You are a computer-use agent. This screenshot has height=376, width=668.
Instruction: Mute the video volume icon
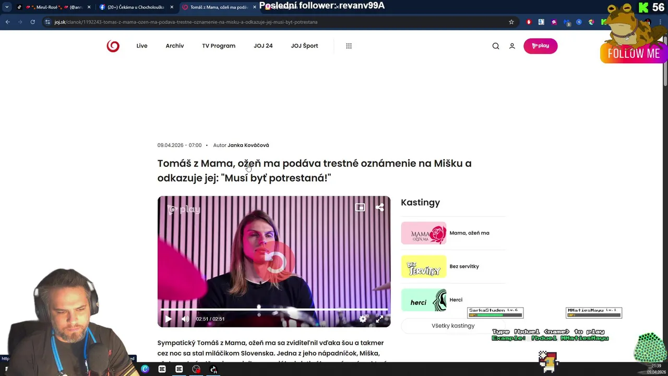click(x=185, y=319)
